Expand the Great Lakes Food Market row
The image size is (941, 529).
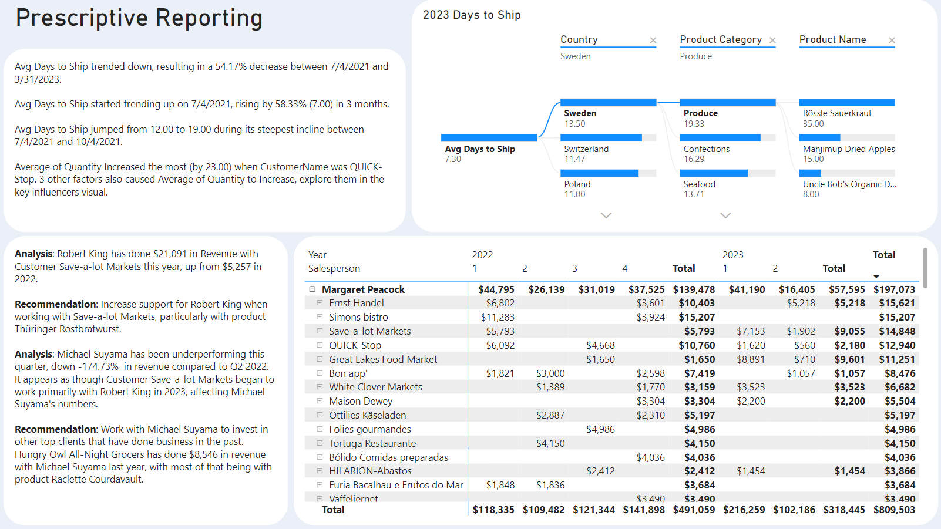[320, 359]
